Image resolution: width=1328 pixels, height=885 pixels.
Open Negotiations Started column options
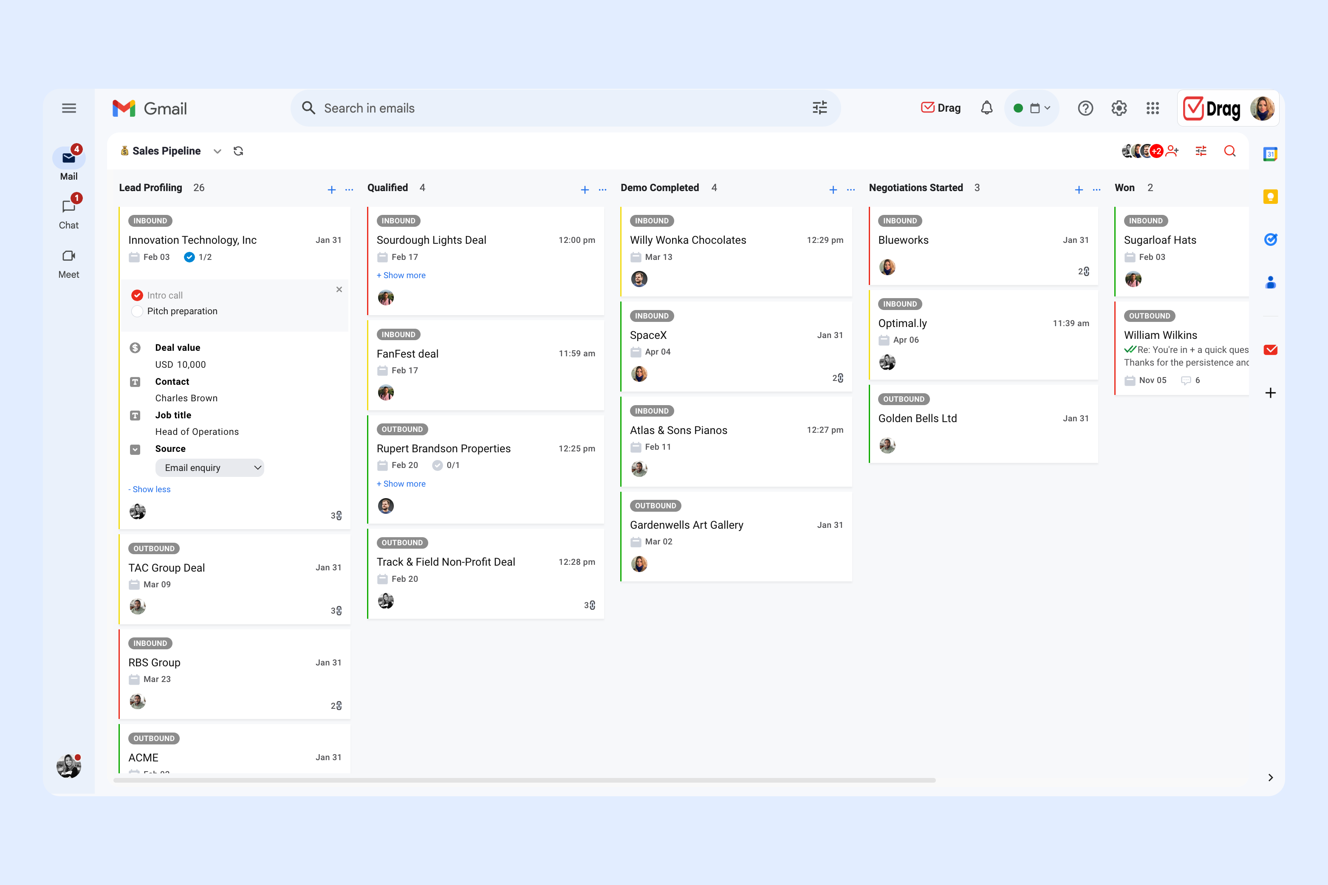point(1096,190)
